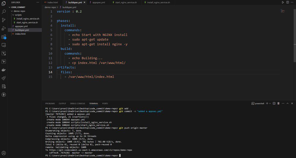Open the Explorer view in activity bar
The image size is (296, 158).
pos(3,3)
